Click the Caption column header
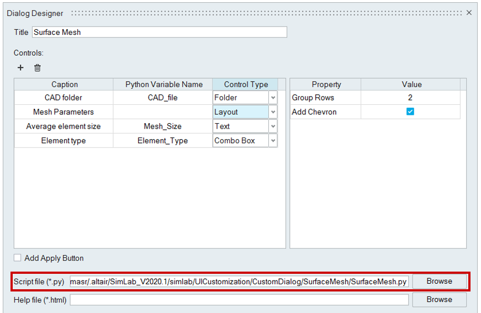 [64, 84]
